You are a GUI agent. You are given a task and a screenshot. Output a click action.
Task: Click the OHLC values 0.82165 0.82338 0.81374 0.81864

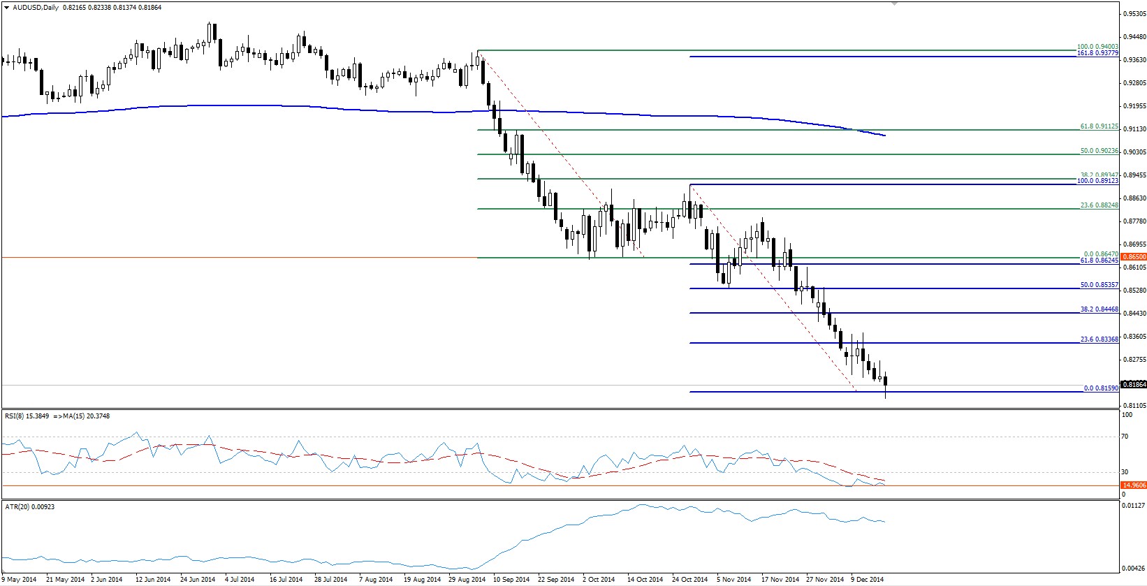coord(112,7)
